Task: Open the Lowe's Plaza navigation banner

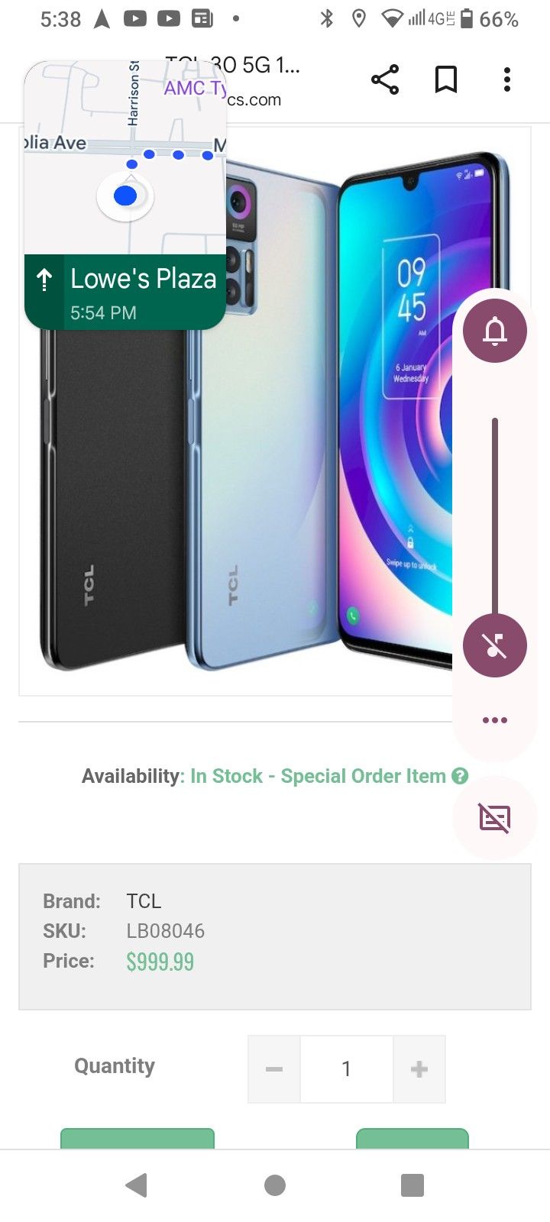Action: click(125, 293)
